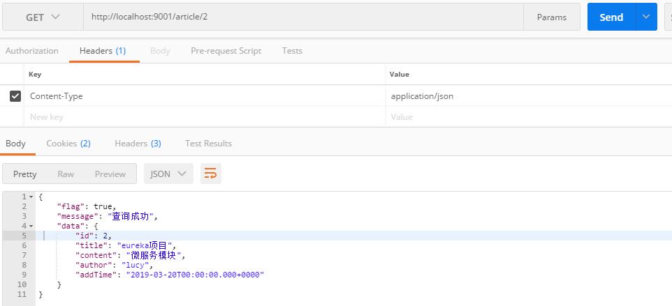672x306 pixels.
Task: Open the Test Results tab
Action: click(x=208, y=144)
